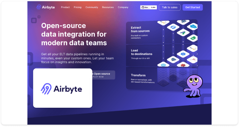The width and height of the screenshot is (239, 127).
Task: Expand the Resources navigation menu
Action: click(108, 7)
